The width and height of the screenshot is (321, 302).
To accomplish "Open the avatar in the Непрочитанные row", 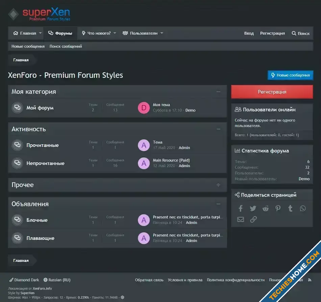I will click(144, 163).
